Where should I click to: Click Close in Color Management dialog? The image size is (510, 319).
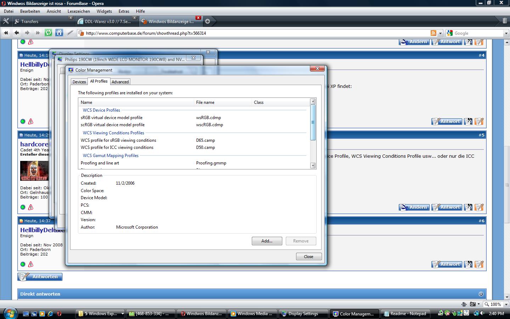[308, 257]
